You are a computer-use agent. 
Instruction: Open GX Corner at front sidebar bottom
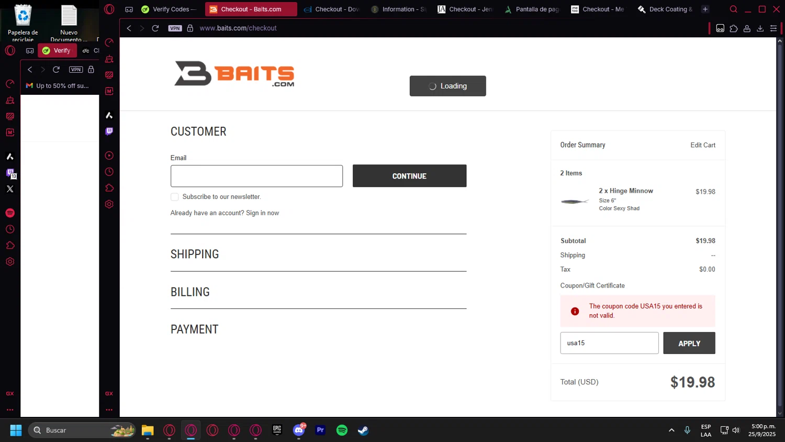pyautogui.click(x=109, y=393)
